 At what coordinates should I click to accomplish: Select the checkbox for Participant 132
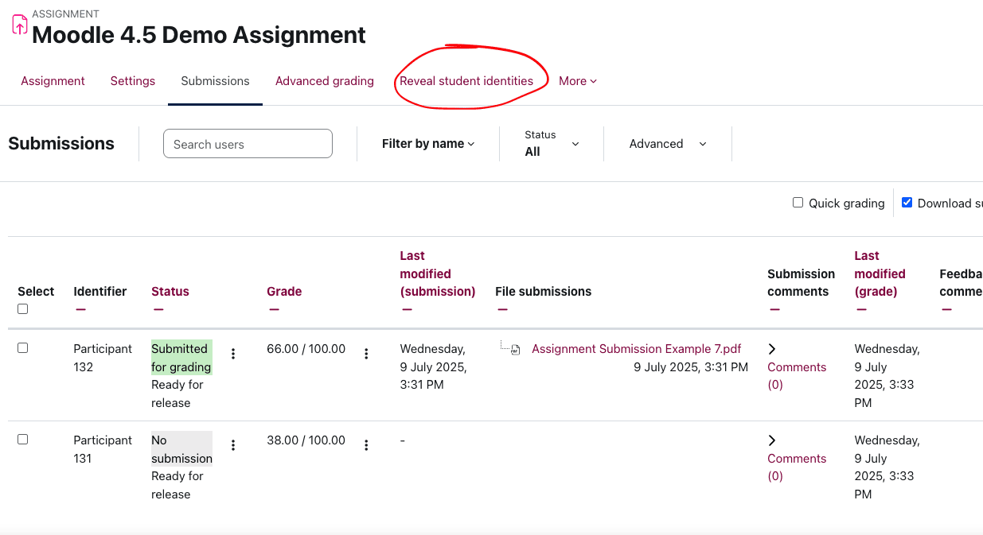pyautogui.click(x=22, y=348)
